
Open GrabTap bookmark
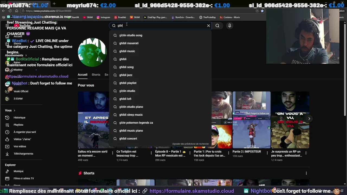(x=155, y=17)
